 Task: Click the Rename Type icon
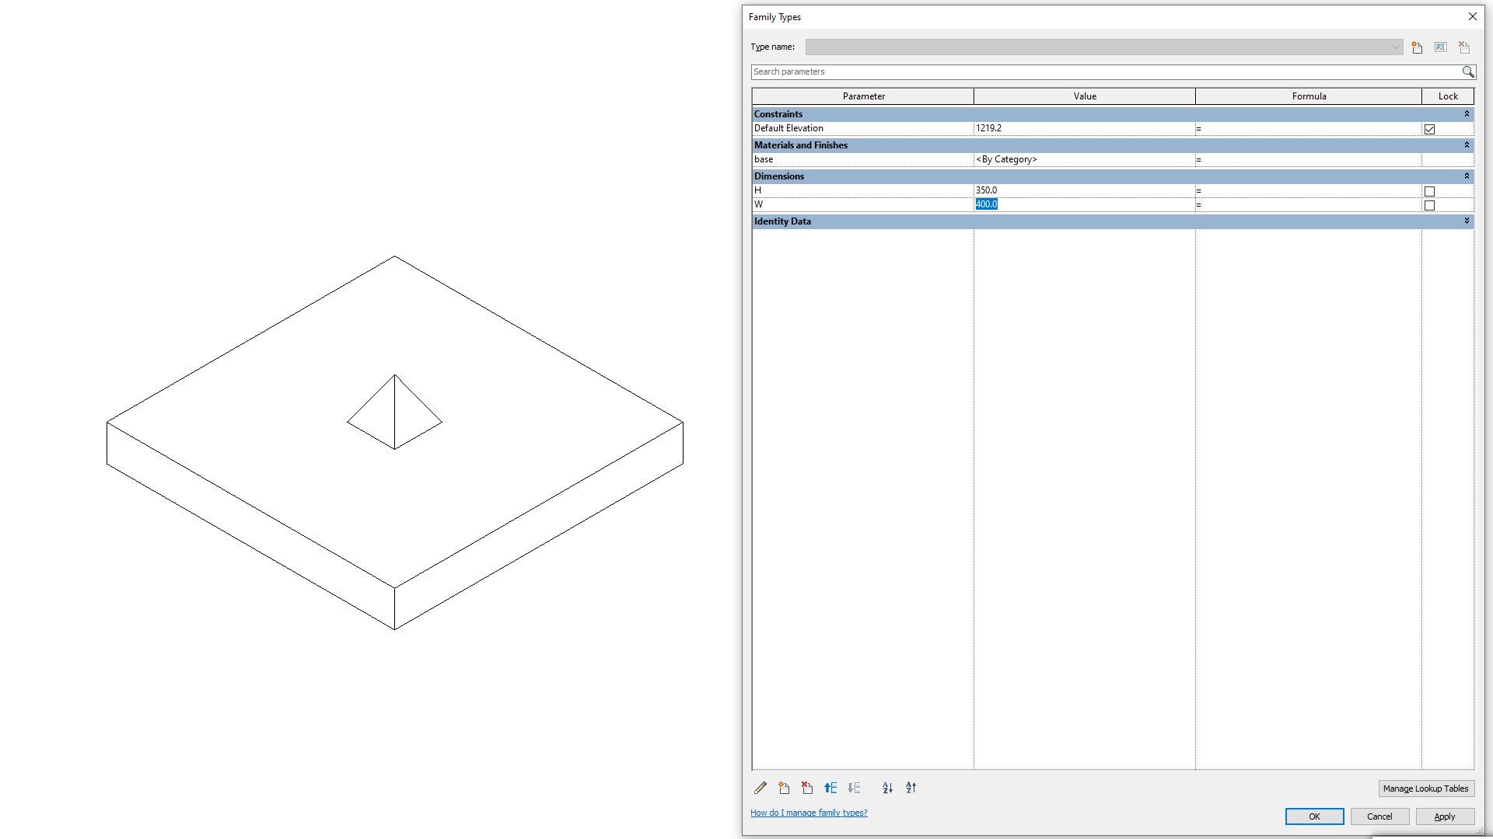click(1440, 47)
